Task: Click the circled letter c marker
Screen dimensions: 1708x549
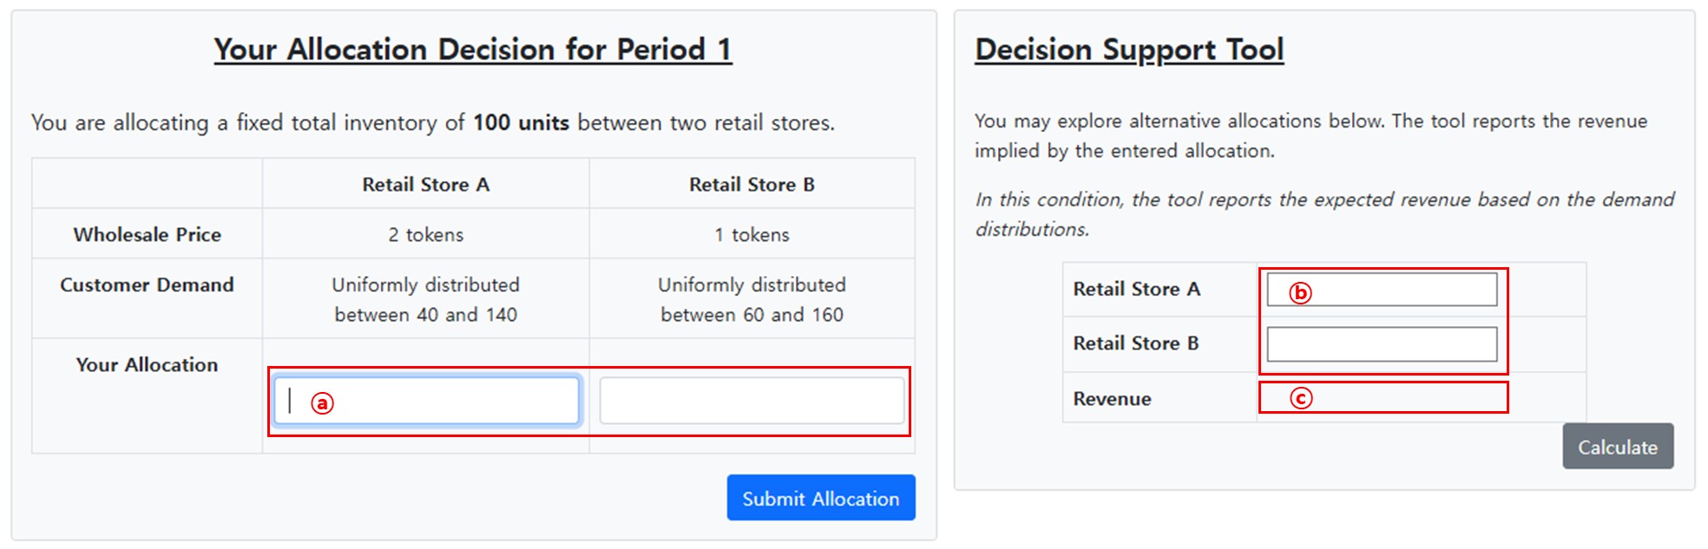Action: pyautogui.click(x=1300, y=398)
